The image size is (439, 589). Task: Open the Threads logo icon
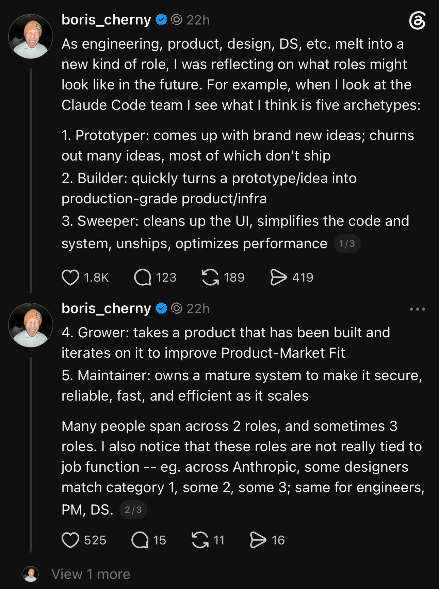coord(417,21)
